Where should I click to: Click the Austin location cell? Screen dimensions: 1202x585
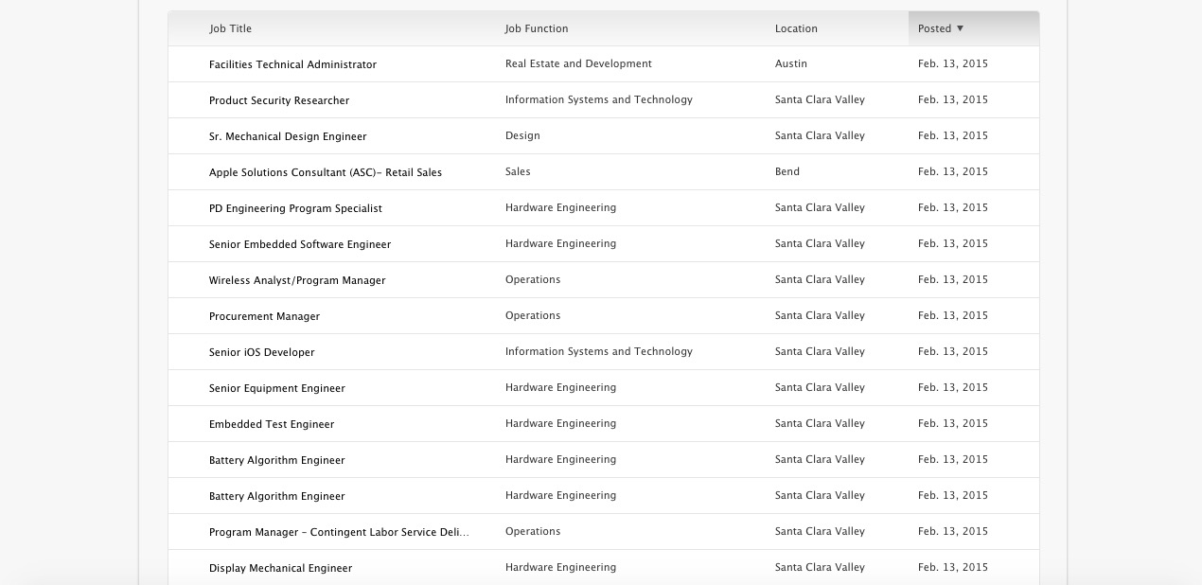click(791, 63)
